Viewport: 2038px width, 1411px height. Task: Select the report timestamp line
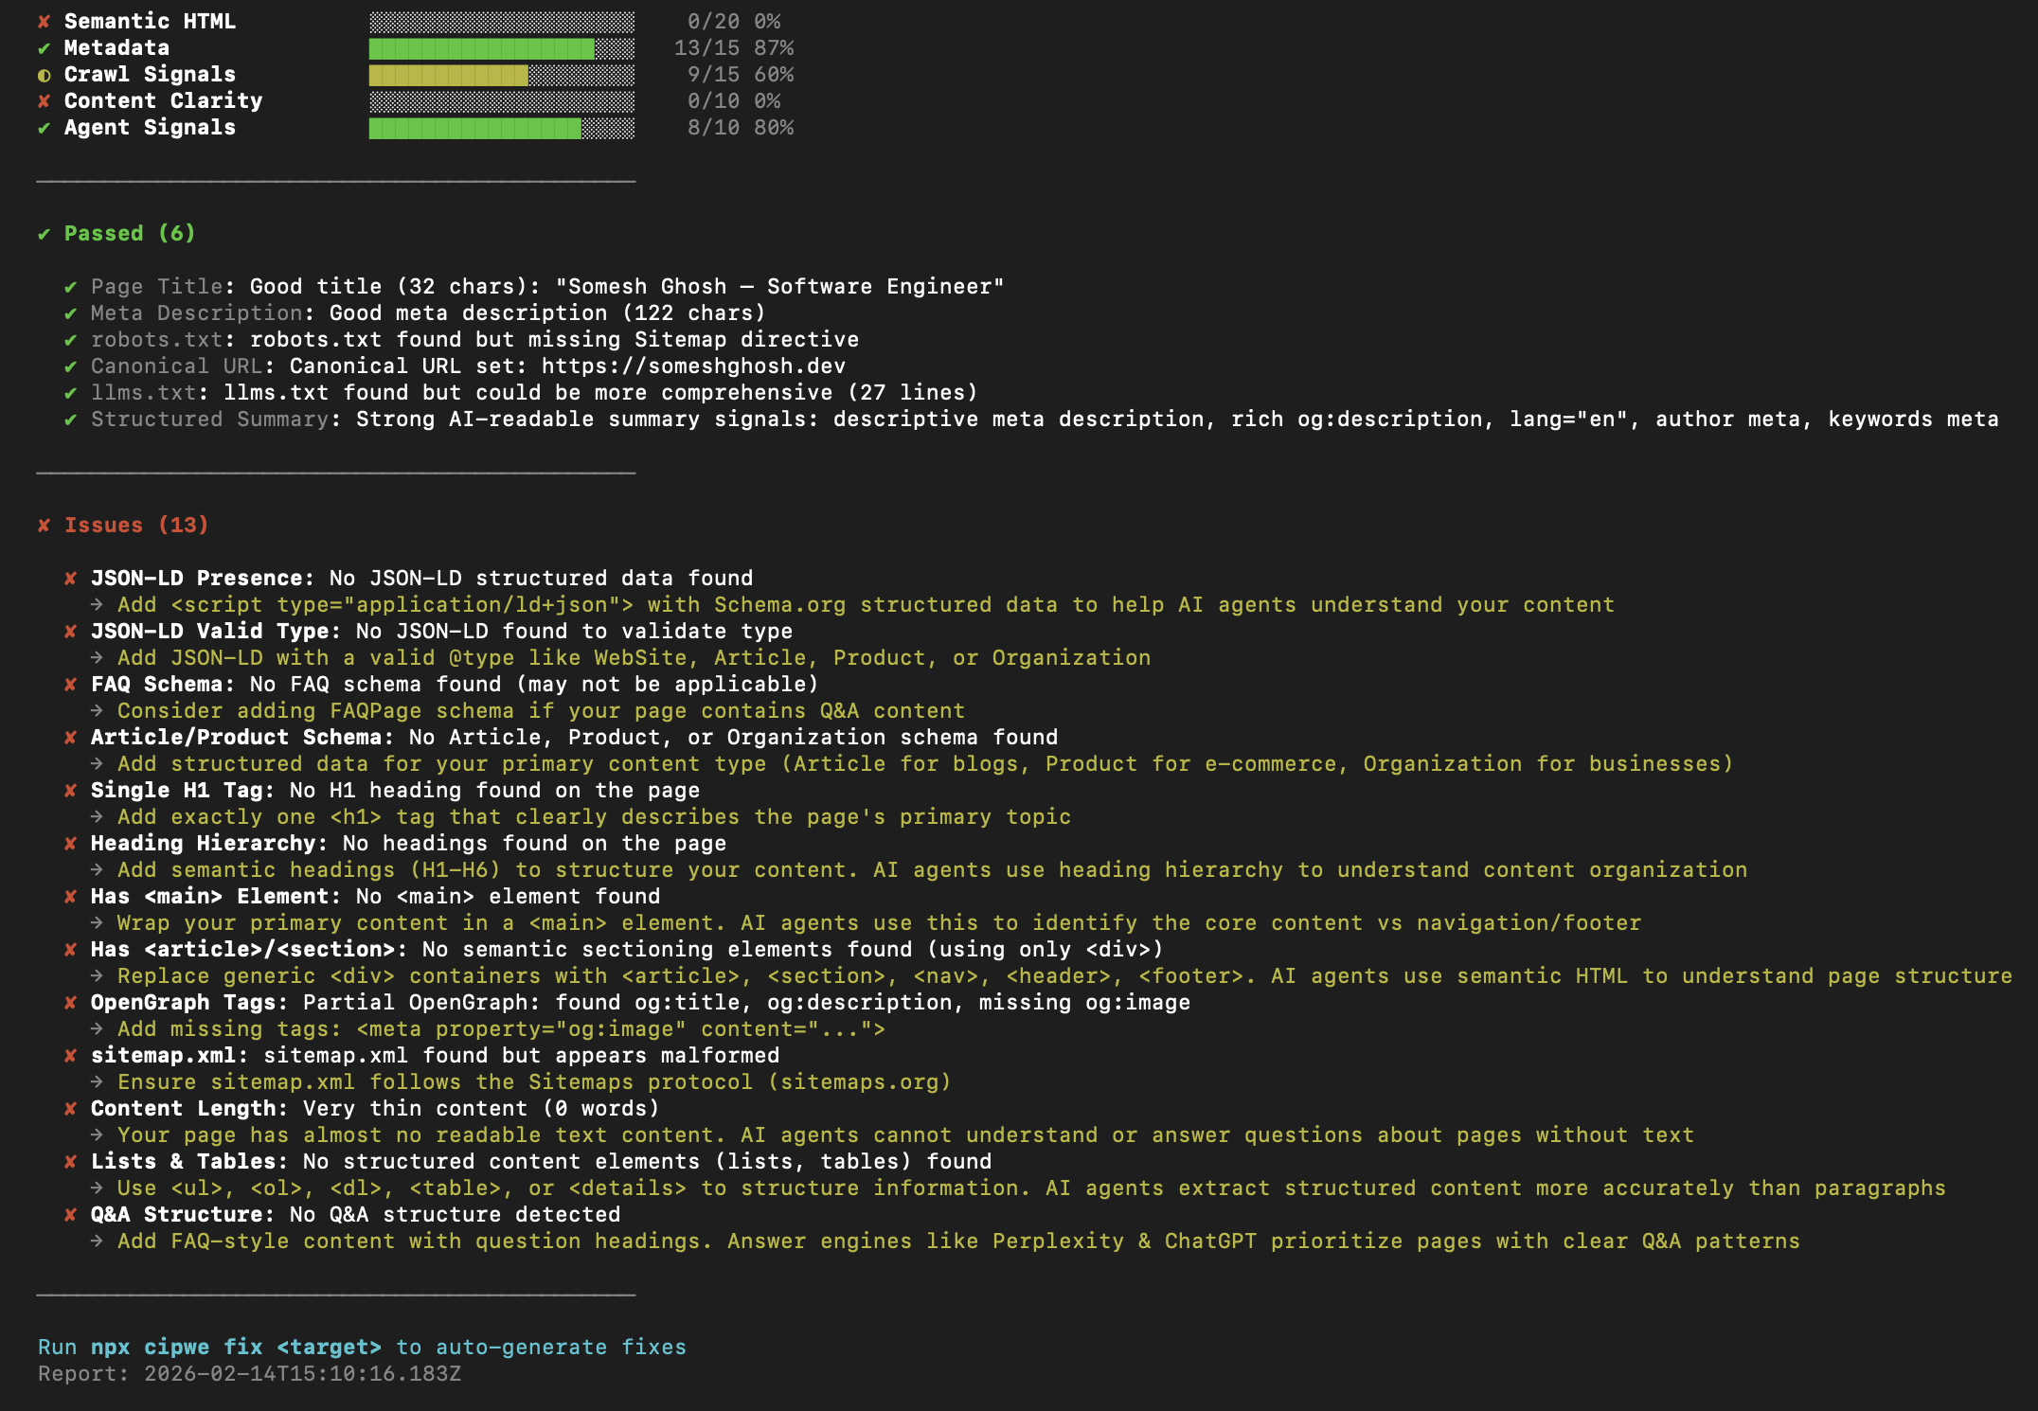pyautogui.click(x=249, y=1374)
